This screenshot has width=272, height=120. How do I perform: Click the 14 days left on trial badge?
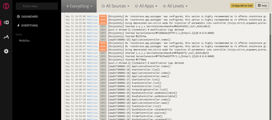click(242, 6)
